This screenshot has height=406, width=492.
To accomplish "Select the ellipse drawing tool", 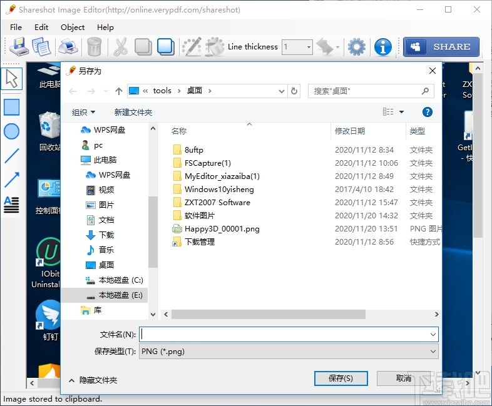I will pos(12,131).
